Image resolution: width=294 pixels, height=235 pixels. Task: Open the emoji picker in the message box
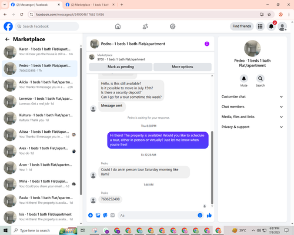200,216
